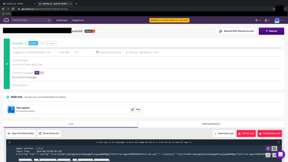Image resolution: width=288 pixels, height=162 pixels.
Task: Bookmark page with star icon
Action: (274, 9)
